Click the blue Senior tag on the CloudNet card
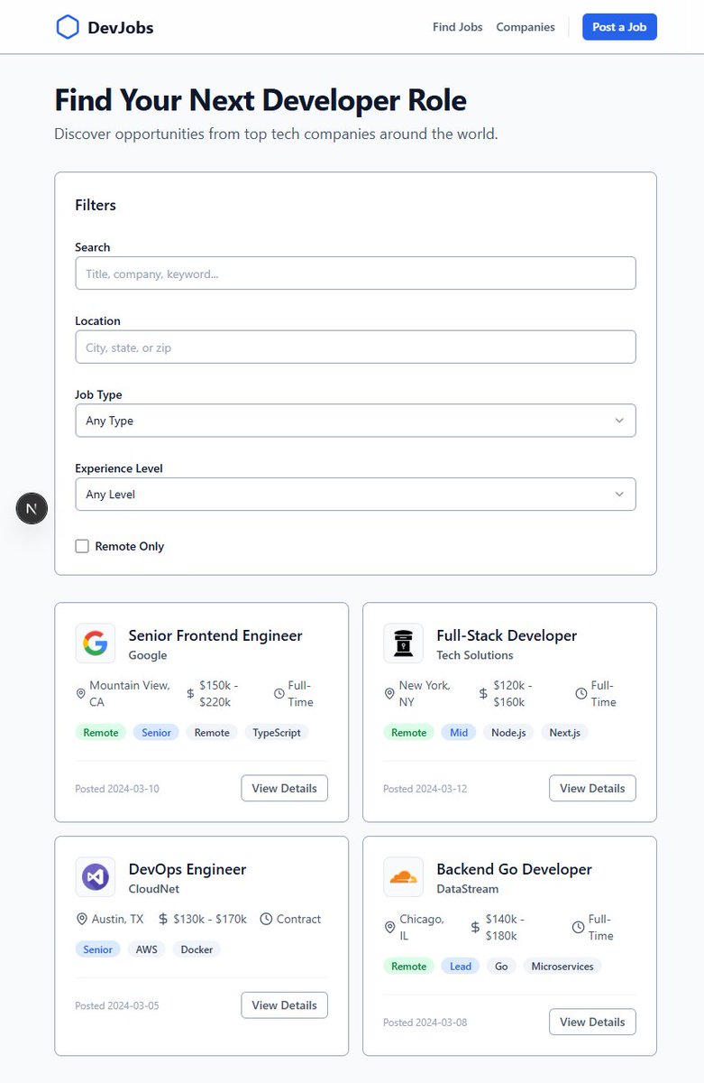The height and width of the screenshot is (1083, 704). (98, 949)
